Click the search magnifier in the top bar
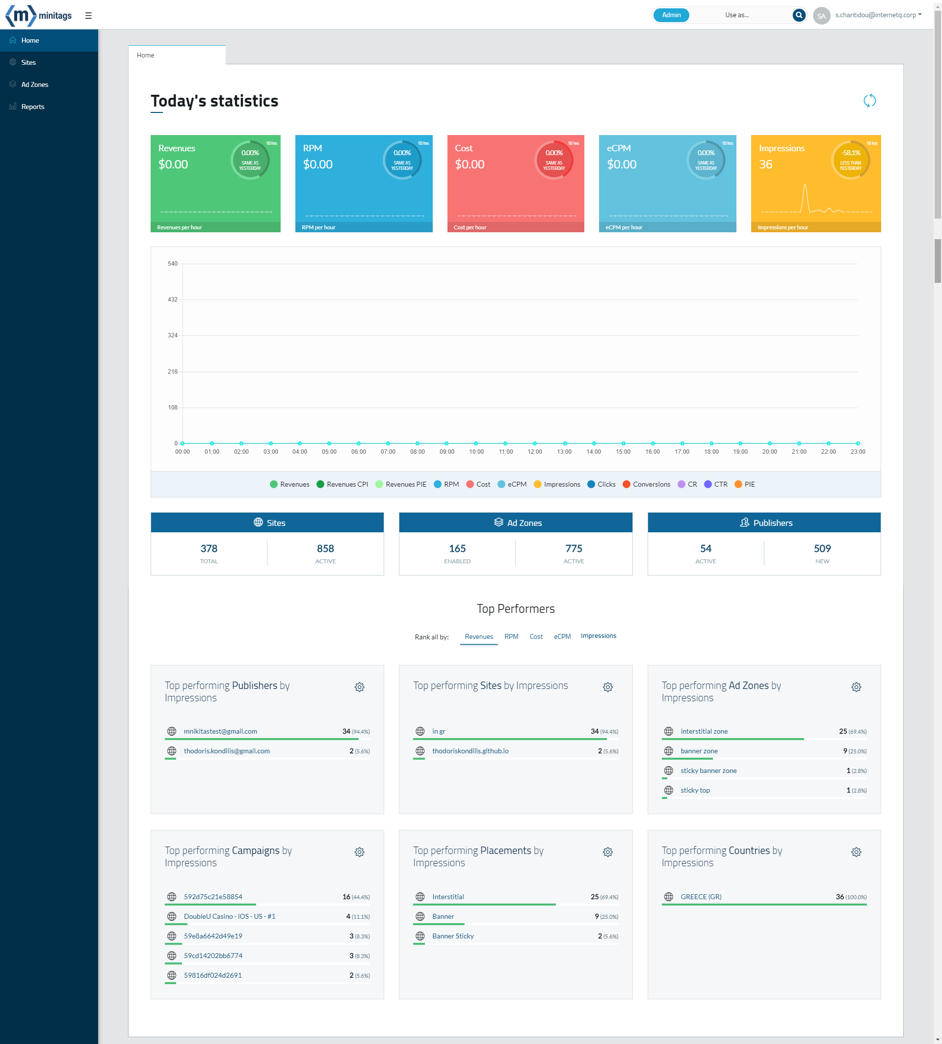The height and width of the screenshot is (1044, 942). click(x=799, y=15)
